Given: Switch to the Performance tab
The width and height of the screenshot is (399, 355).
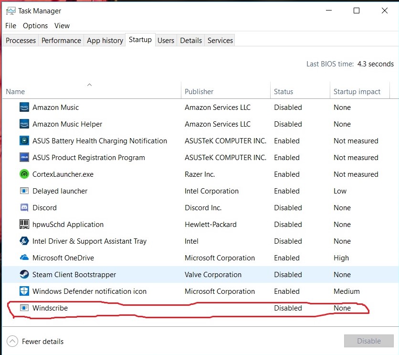Looking at the screenshot, I should point(61,41).
